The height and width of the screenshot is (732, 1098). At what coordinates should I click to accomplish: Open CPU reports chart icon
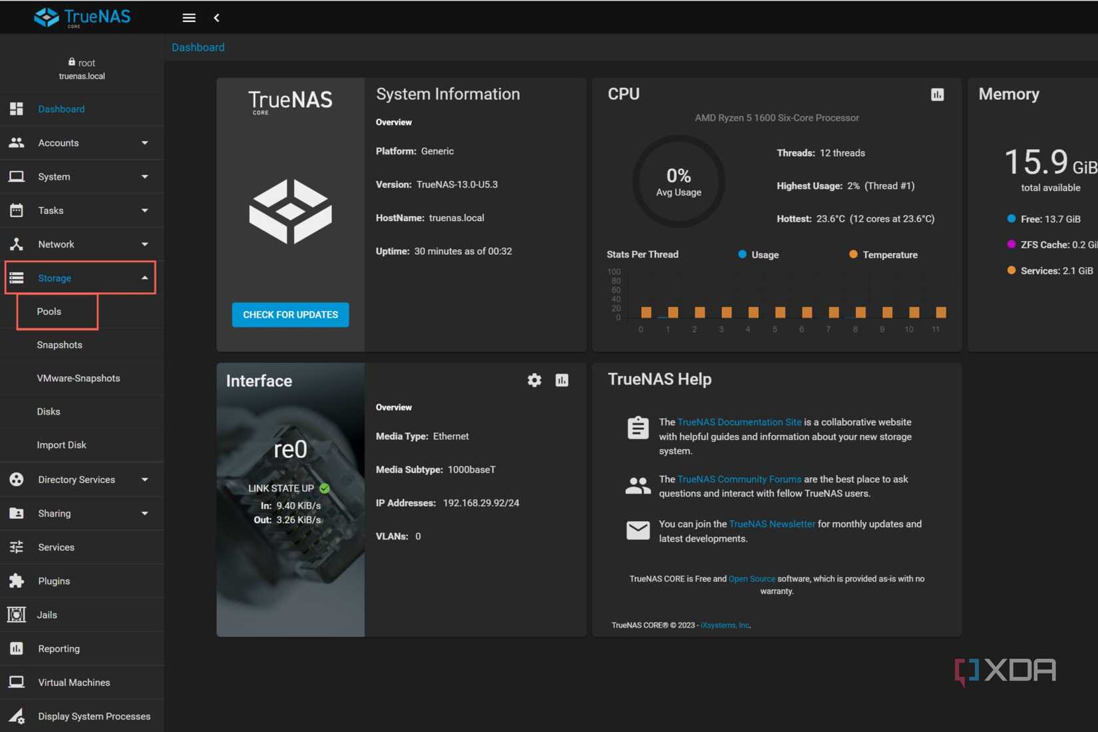(x=937, y=94)
